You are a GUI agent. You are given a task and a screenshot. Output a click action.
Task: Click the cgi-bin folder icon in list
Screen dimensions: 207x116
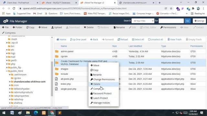coord(57,56)
